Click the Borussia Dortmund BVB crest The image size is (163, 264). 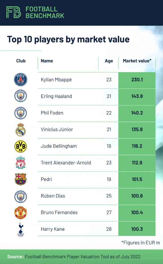21,146
